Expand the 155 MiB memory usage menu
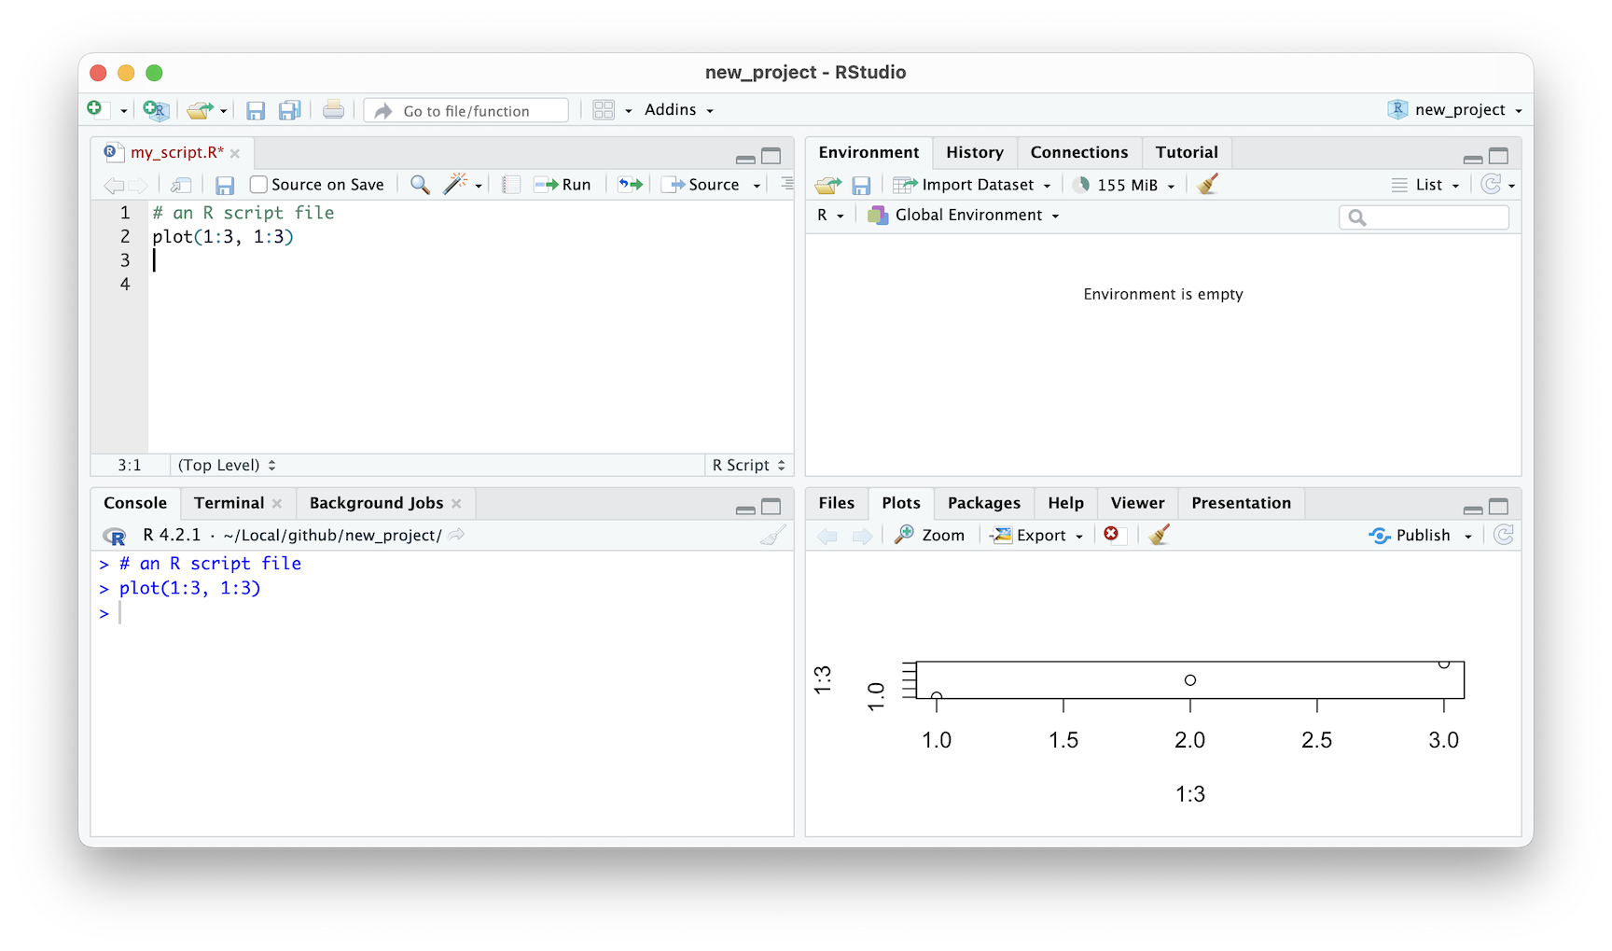Image resolution: width=1612 pixels, height=951 pixels. [x=1124, y=185]
